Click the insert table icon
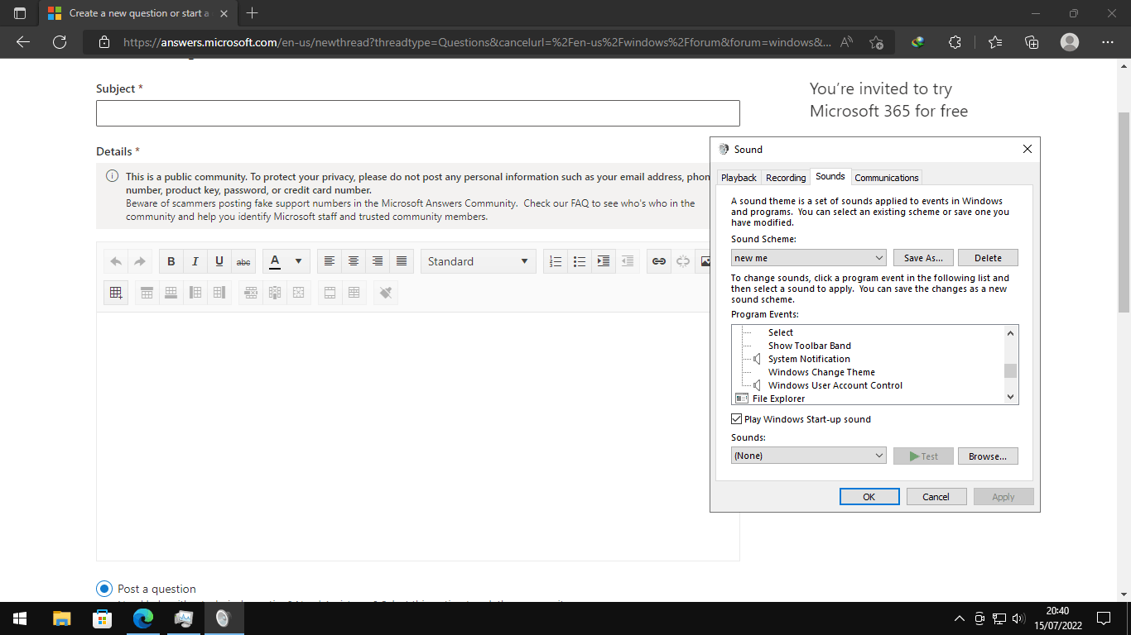 coord(115,292)
